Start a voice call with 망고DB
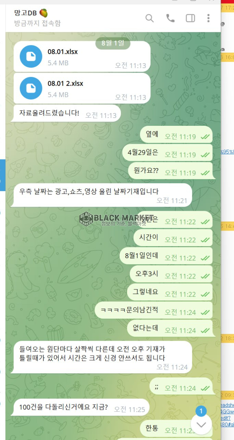234x440 pixels. tap(170, 18)
